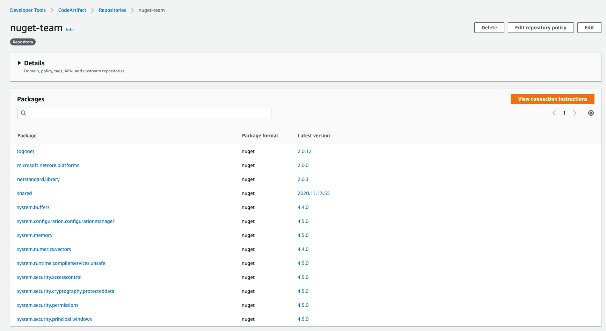606x331 pixels.
Task: Click the search magnifier in packages search box
Action: 23,113
